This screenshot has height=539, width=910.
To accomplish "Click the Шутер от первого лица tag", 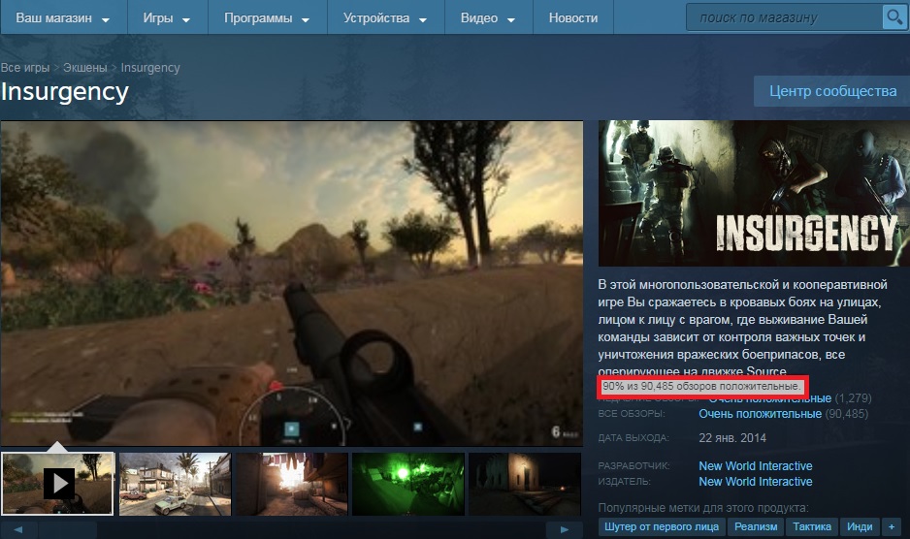I will click(x=661, y=526).
